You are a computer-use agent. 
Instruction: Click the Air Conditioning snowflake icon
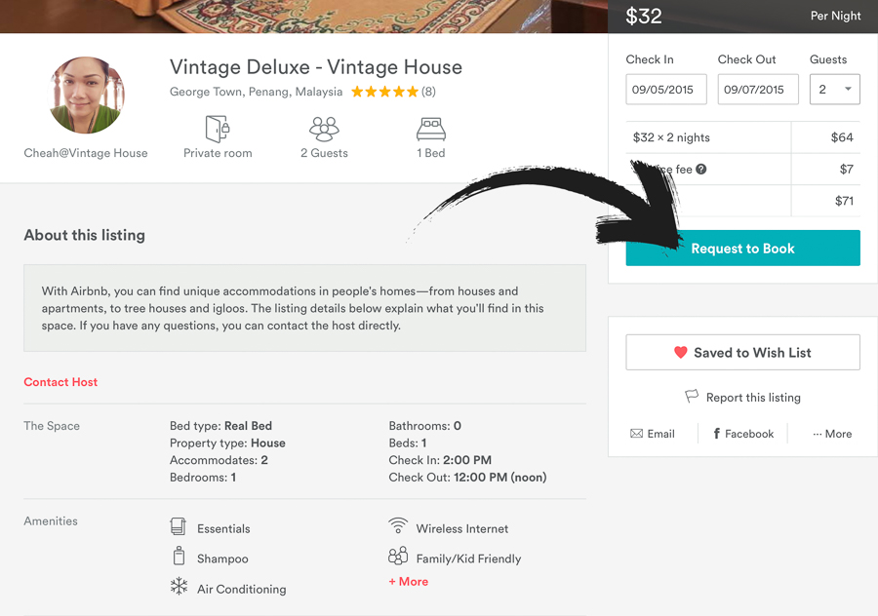pos(179,586)
